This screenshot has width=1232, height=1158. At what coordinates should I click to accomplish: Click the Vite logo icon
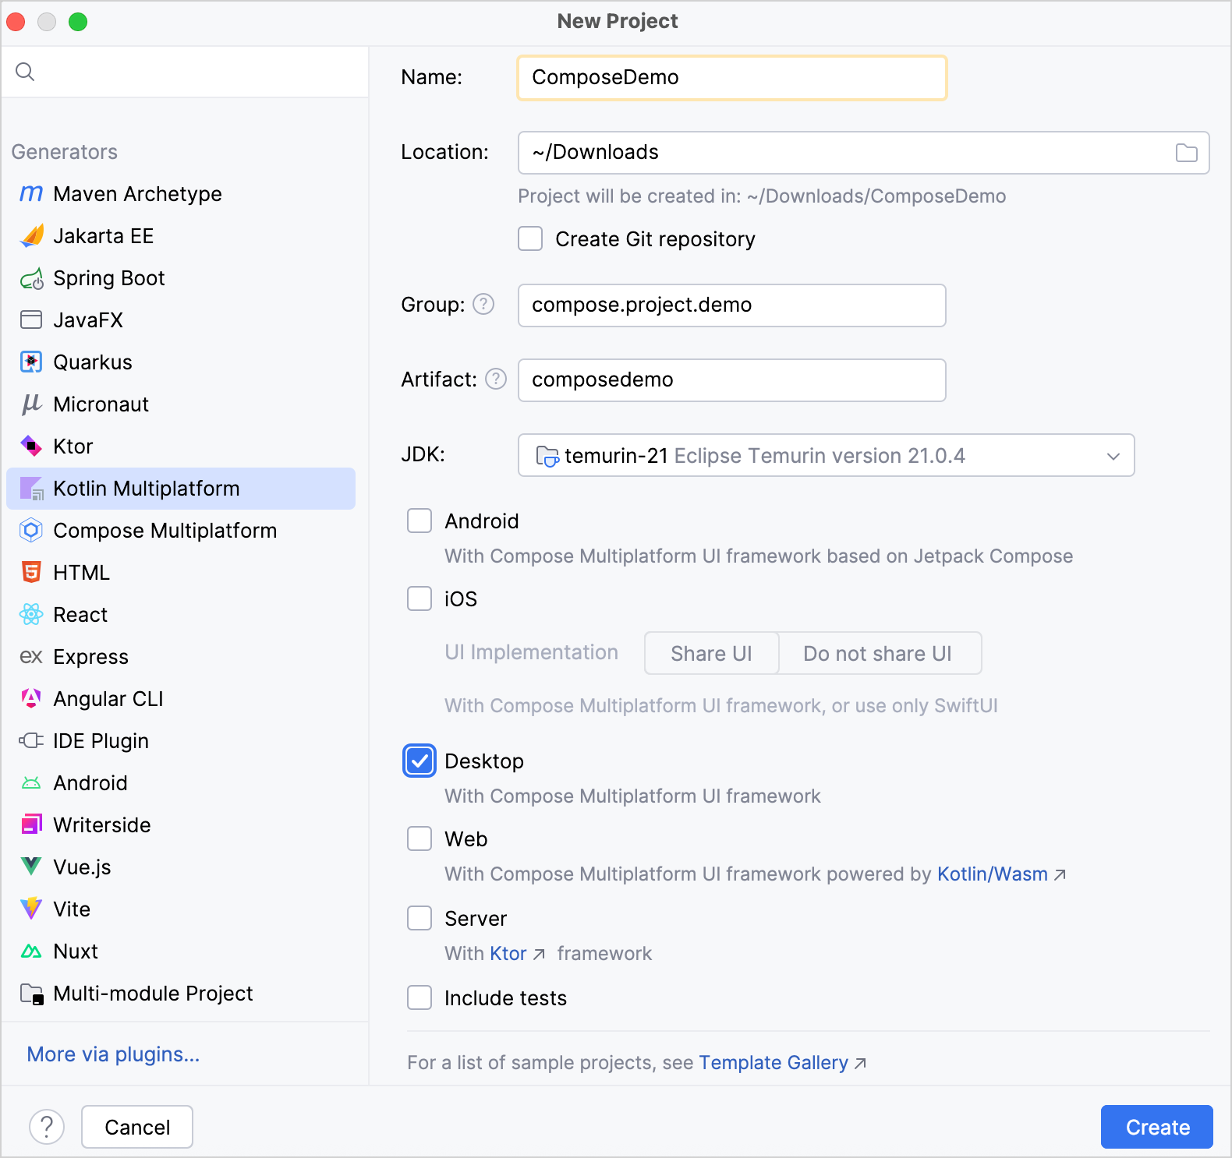click(31, 909)
